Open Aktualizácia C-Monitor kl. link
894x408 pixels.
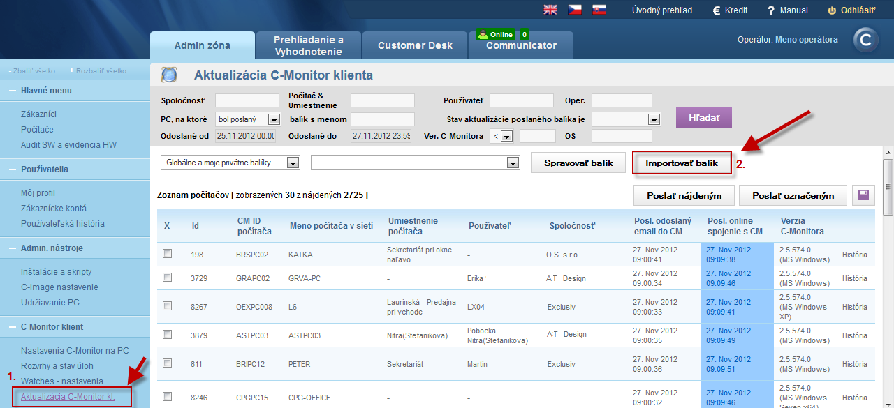(x=68, y=397)
